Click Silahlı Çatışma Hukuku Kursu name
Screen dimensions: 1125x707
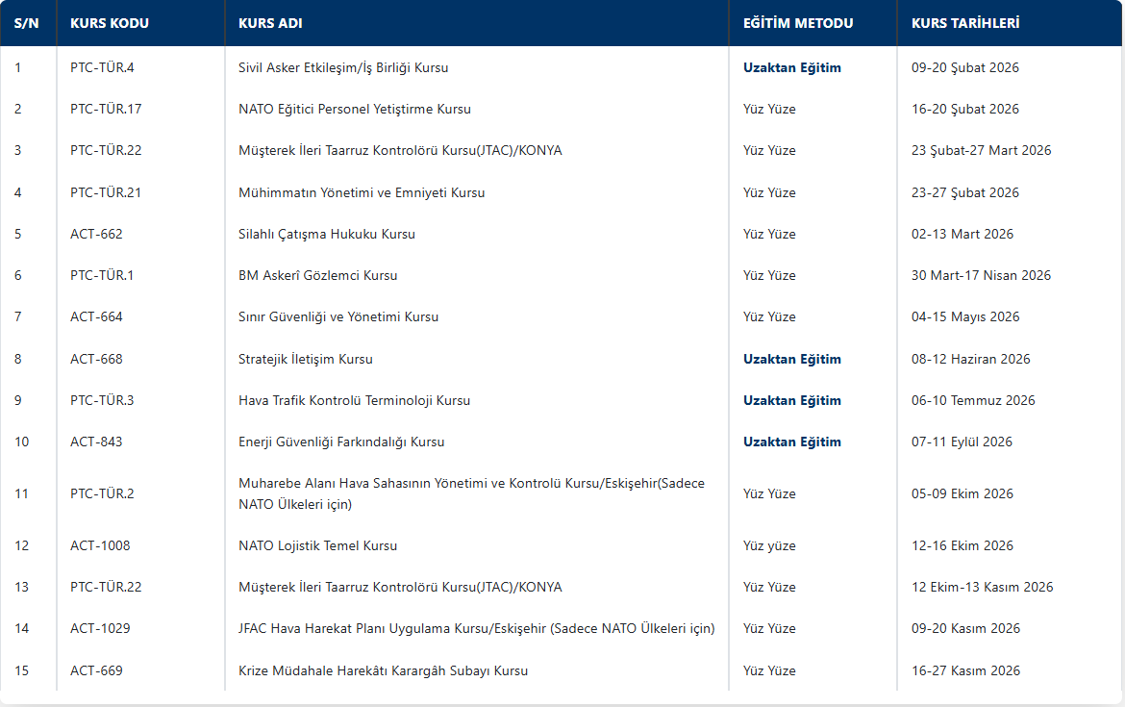coord(326,234)
